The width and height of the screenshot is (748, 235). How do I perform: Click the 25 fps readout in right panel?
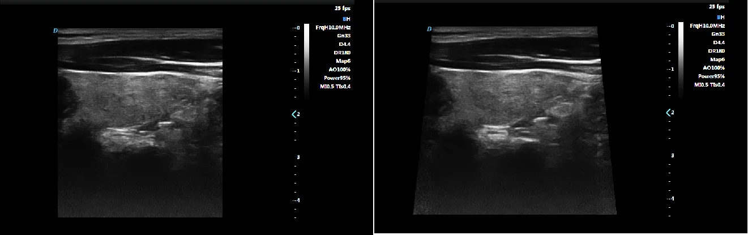point(717,7)
